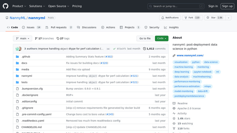This screenshot has height=133, width=237.
Task: Click the commit history clock icon
Action: pos(144,49)
